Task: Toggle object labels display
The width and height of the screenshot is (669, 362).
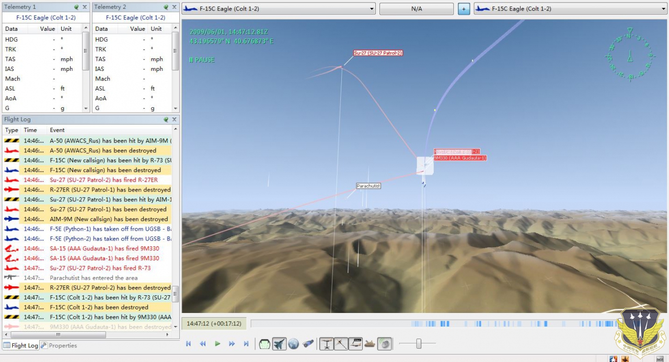Action: (355, 344)
